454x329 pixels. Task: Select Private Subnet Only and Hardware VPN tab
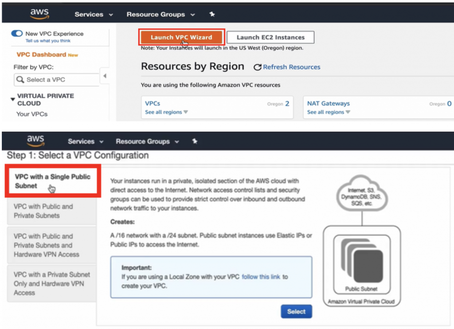pyautogui.click(x=52, y=283)
